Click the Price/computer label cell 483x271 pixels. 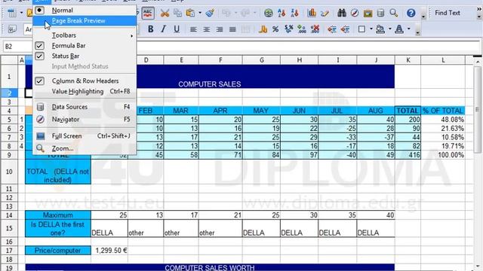click(x=58, y=251)
